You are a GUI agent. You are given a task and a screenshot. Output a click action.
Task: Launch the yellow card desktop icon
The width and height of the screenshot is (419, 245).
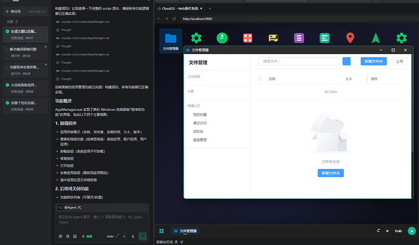coord(273,38)
